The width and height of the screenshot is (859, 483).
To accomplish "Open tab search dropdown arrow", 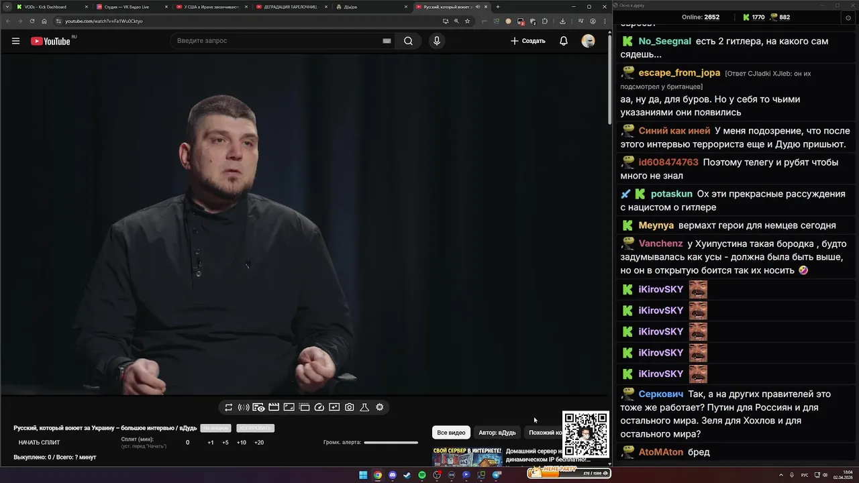I will pyautogui.click(x=7, y=7).
